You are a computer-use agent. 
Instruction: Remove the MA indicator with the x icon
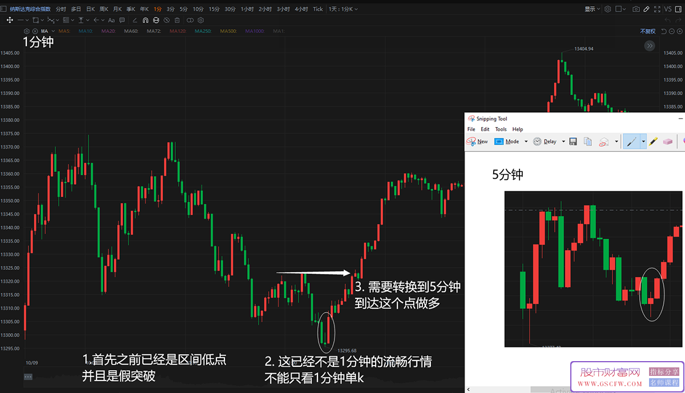point(35,31)
